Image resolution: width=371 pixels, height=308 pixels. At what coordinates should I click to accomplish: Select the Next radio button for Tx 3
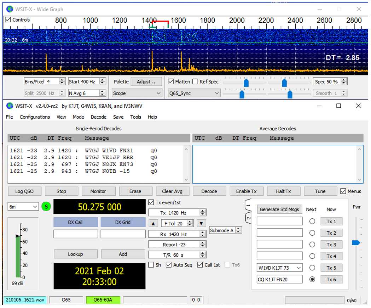coord(312,245)
